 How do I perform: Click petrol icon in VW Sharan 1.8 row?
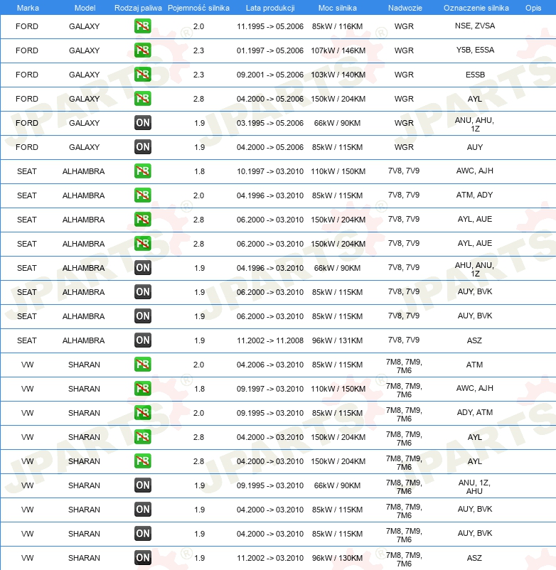click(142, 389)
